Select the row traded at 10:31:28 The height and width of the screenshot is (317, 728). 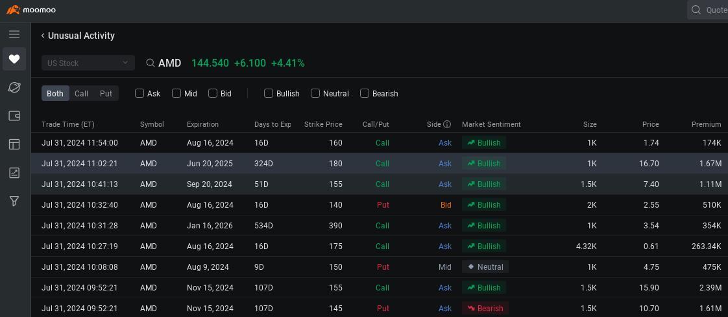[x=380, y=226]
